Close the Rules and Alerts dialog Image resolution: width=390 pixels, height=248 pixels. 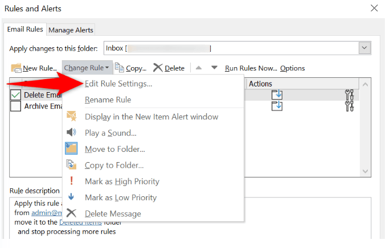pos(374,8)
